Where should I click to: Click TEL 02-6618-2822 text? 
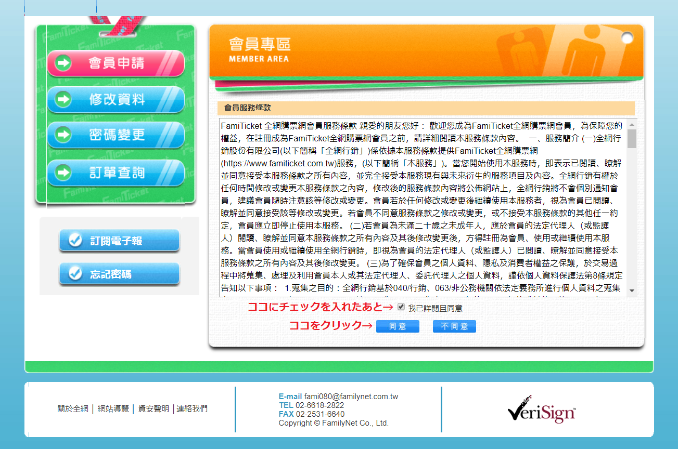[x=311, y=405]
